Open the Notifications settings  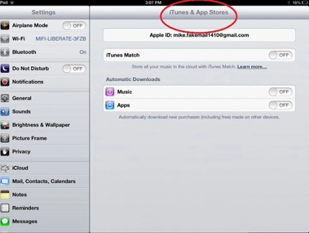[44, 82]
